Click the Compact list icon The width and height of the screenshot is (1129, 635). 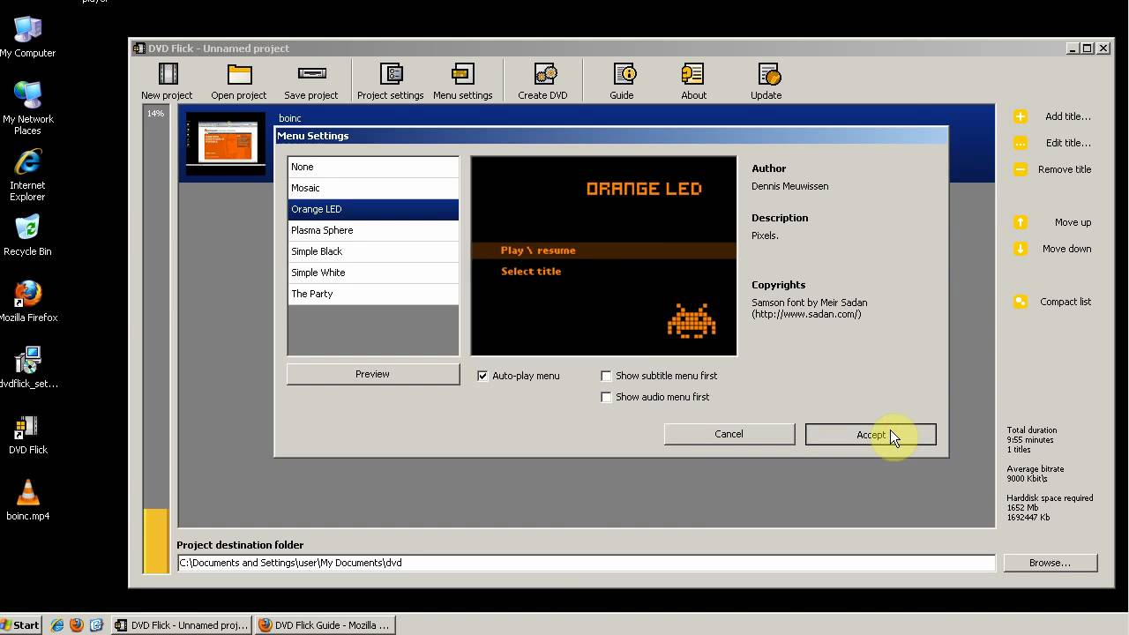[x=1021, y=302]
